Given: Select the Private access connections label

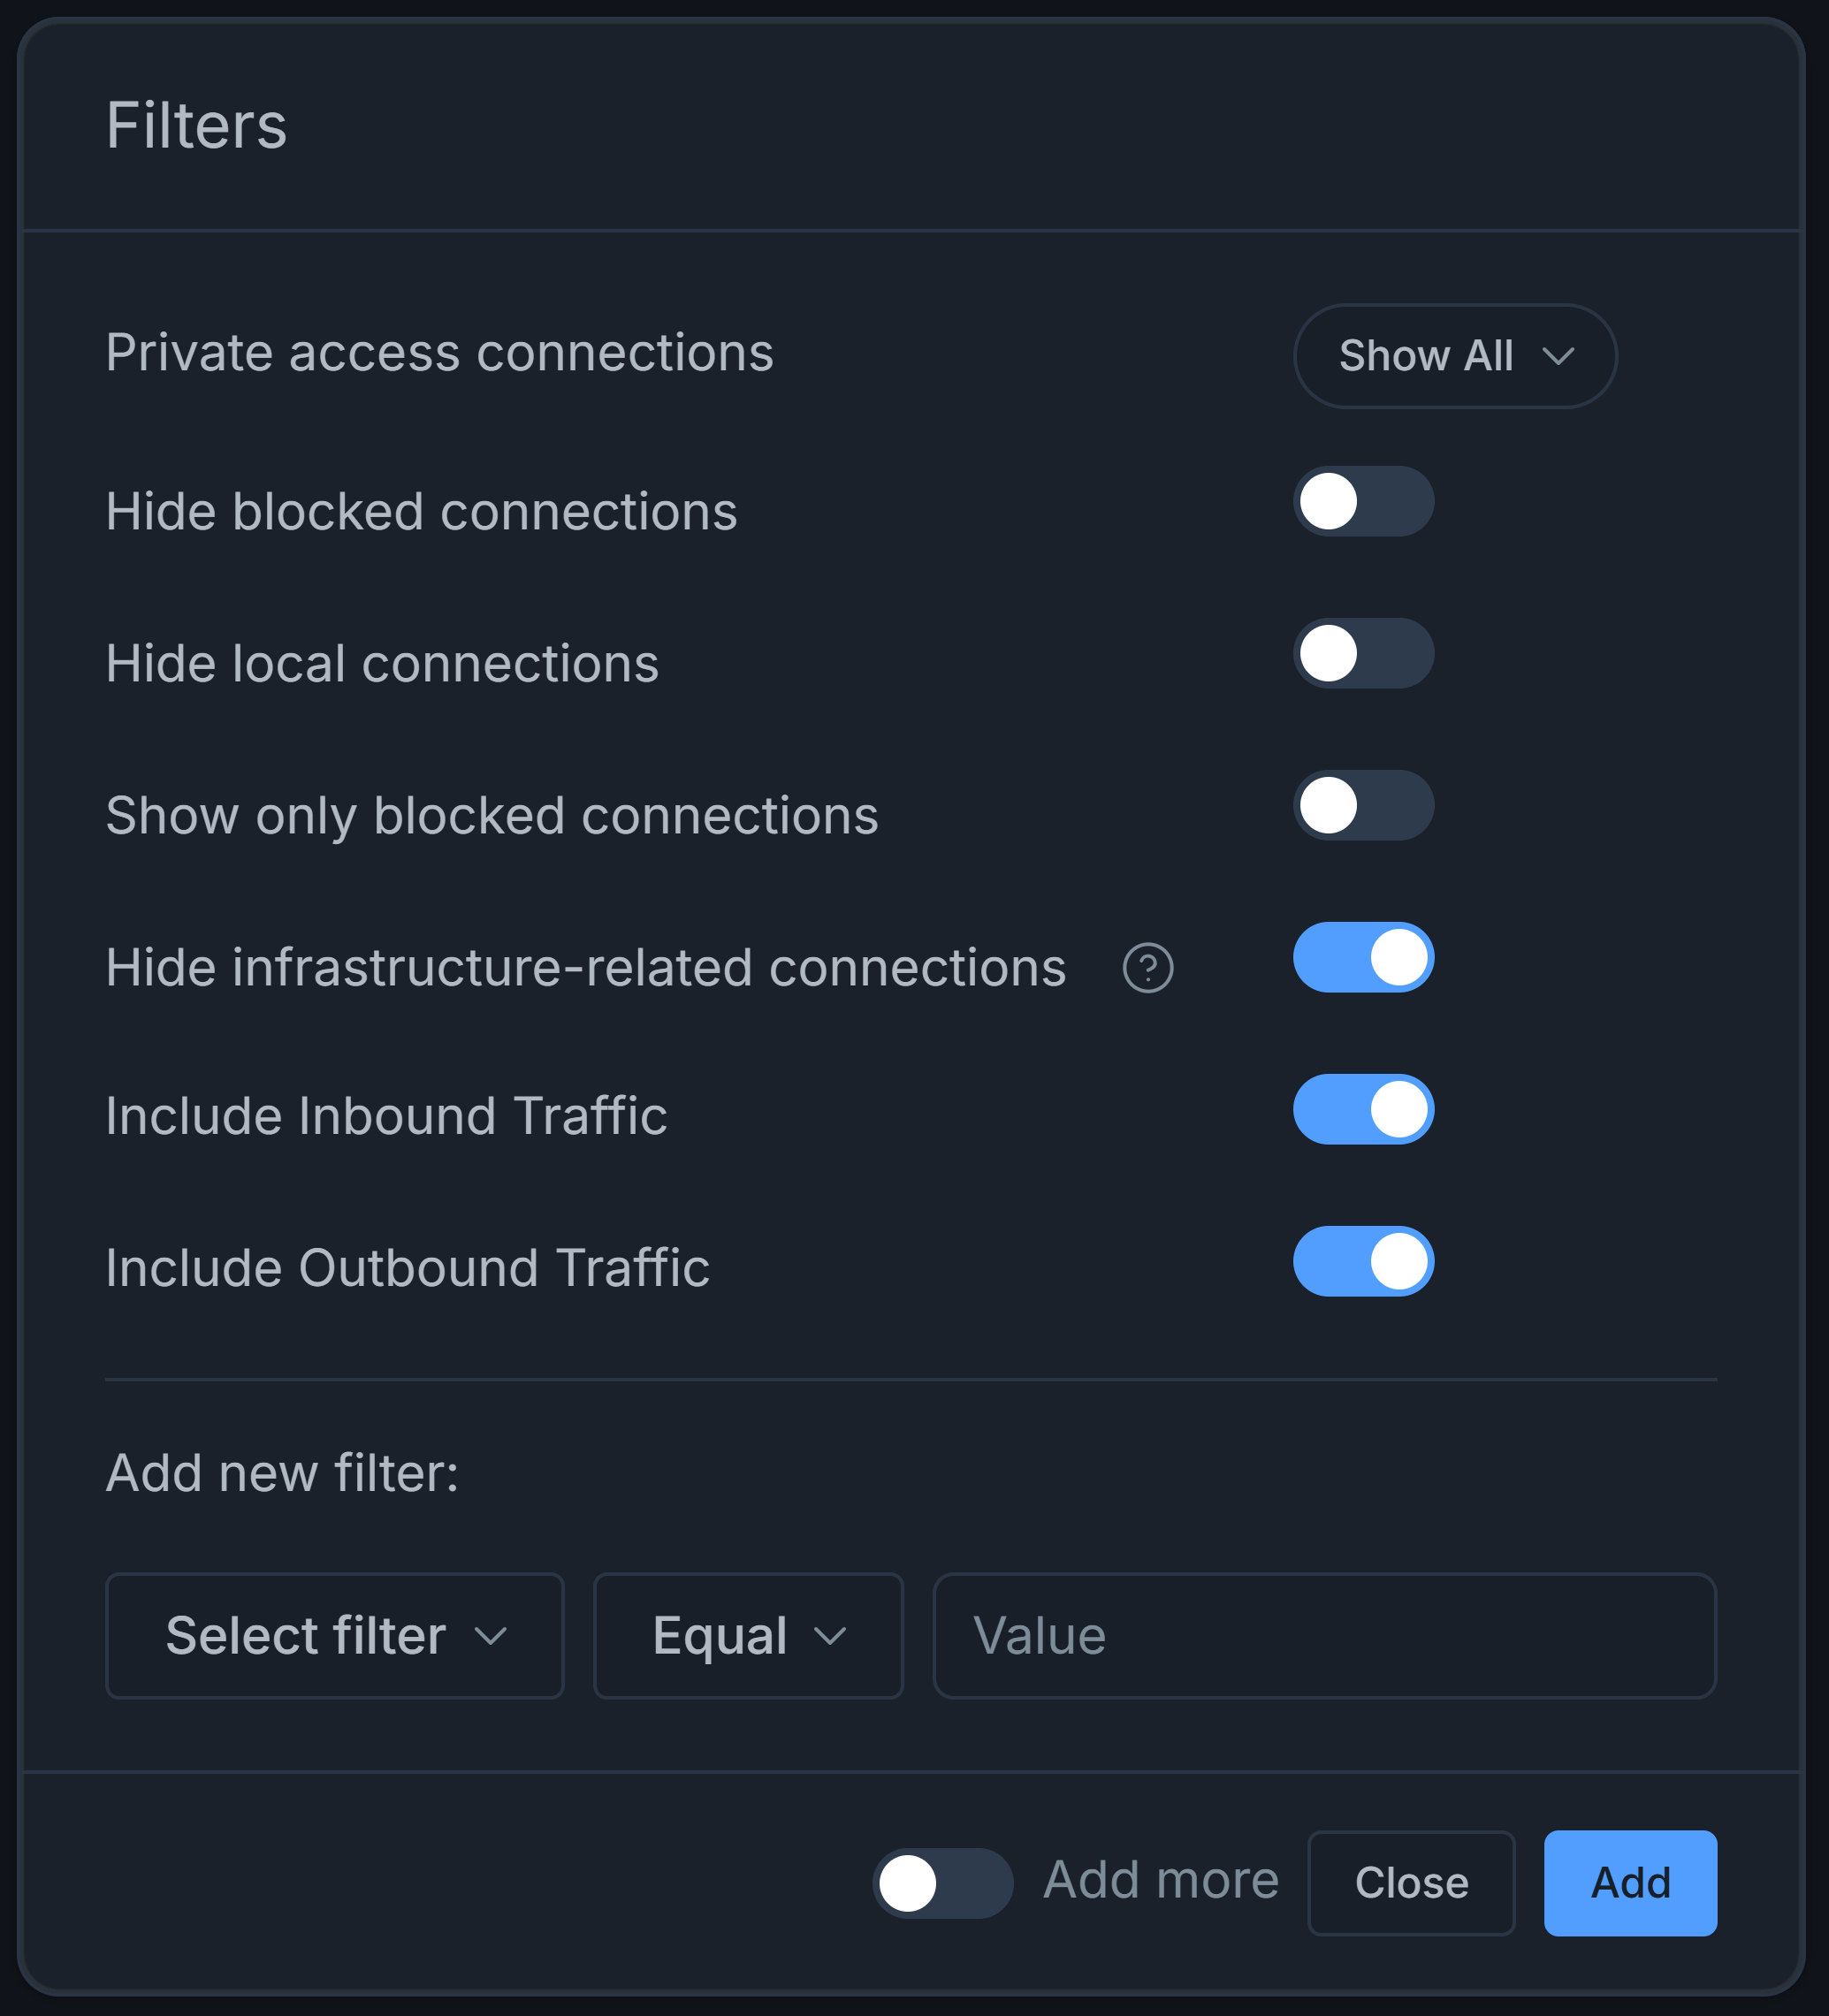Looking at the screenshot, I should tap(439, 352).
